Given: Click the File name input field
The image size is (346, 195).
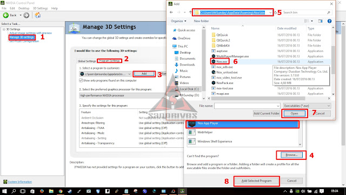Looking at the screenshot, I should pos(247,106).
